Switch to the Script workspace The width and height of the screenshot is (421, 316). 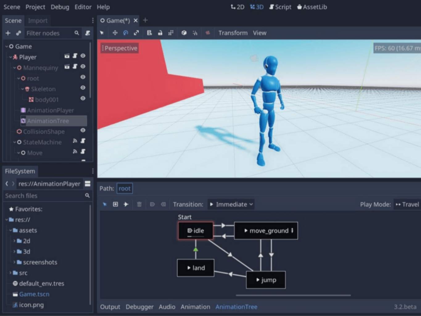click(x=280, y=7)
